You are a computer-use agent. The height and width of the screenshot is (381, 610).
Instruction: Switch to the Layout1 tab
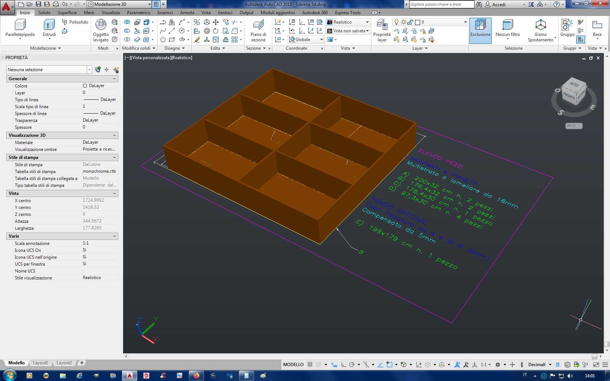tap(40, 363)
